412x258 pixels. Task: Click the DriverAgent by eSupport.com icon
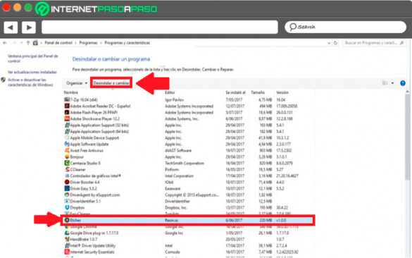pyautogui.click(x=67, y=195)
